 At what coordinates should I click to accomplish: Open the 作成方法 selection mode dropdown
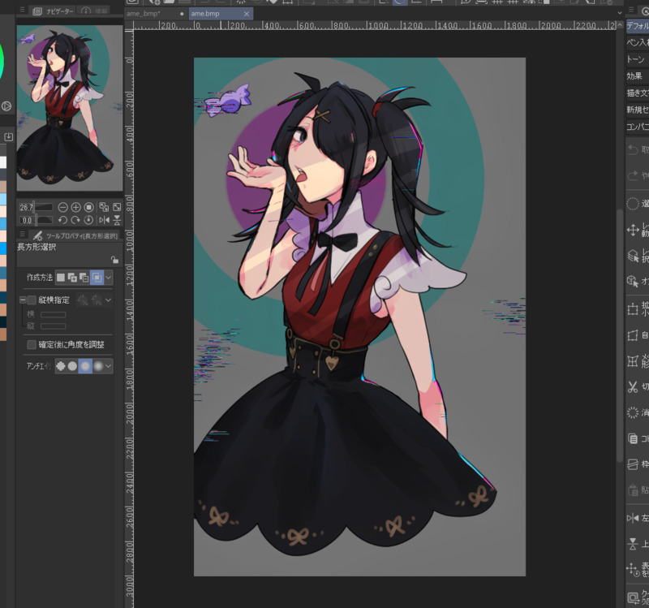pos(109,278)
